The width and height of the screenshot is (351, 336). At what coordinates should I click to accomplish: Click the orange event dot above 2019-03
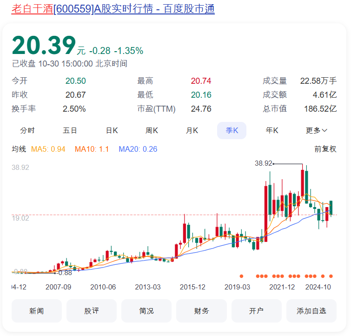point(241,276)
